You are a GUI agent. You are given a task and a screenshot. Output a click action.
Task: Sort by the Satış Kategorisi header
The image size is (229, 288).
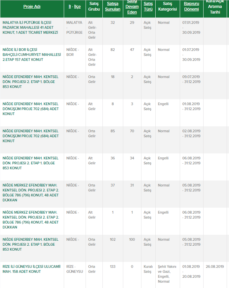[x=168, y=7]
